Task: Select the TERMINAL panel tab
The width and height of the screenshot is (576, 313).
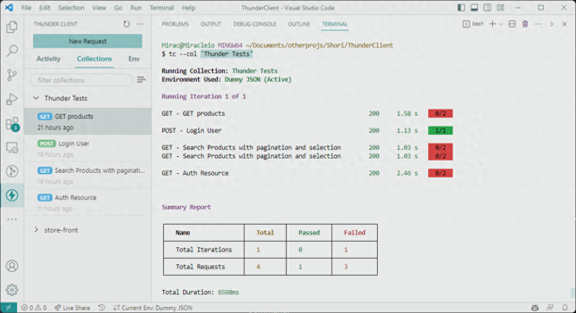Action: pos(334,24)
